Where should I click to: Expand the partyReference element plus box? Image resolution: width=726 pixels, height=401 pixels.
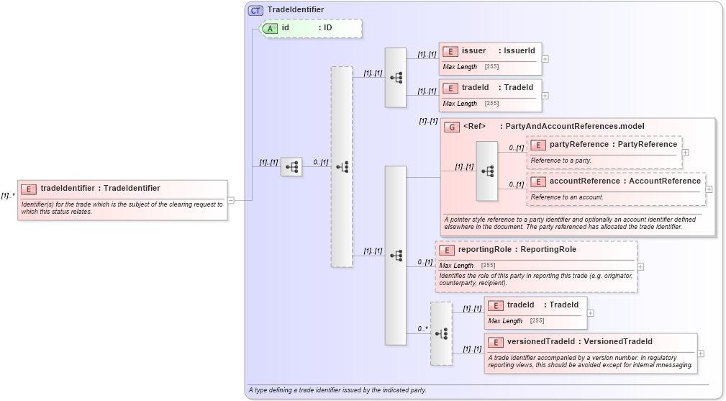685,153
